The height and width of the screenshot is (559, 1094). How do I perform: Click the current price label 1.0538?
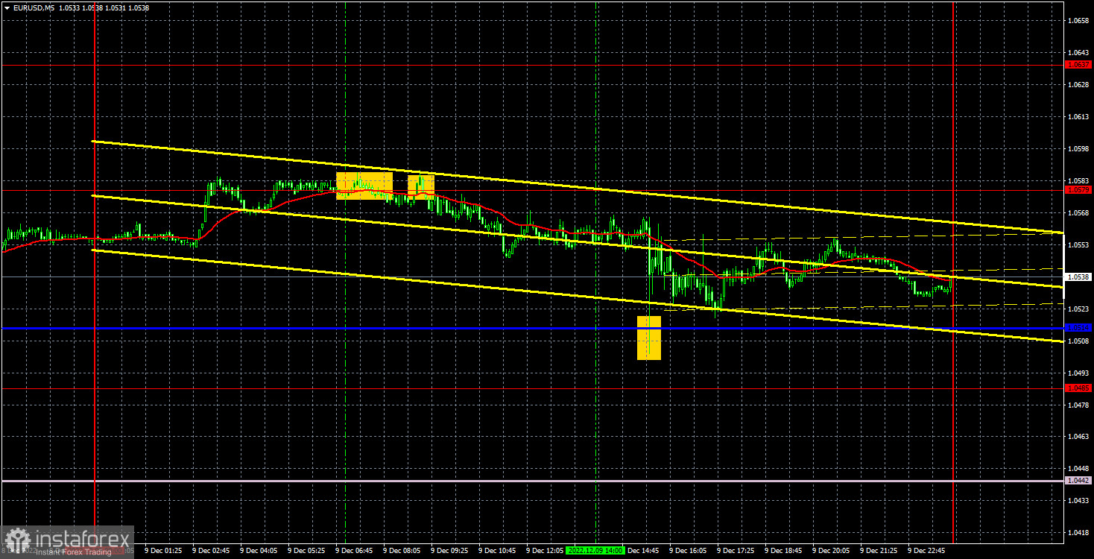click(1078, 277)
